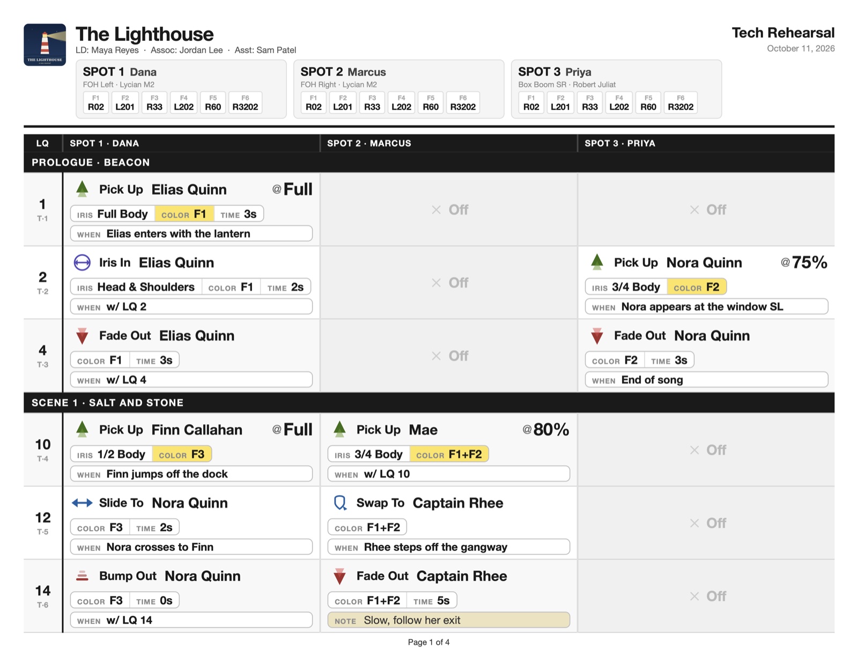858x663 pixels.
Task: Click Bump Out icon for Nora Quinn
Action: tap(82, 576)
